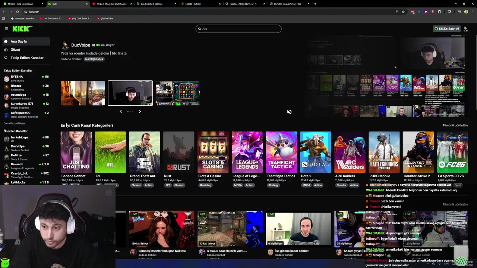This screenshot has height=268, width=477.
Task: Open the Slots & Casino category cover
Action: click(x=213, y=152)
